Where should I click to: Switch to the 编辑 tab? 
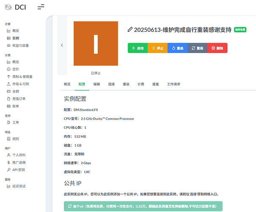96,84
